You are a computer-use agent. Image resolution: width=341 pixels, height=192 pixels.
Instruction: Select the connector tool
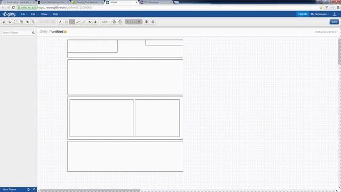(78, 22)
